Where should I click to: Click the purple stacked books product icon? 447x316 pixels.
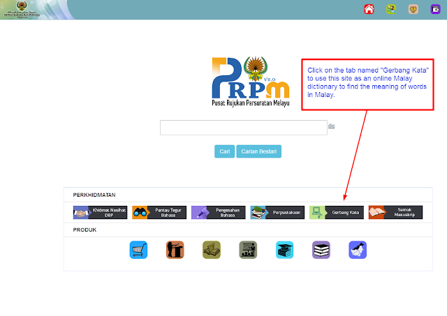tap(321, 250)
